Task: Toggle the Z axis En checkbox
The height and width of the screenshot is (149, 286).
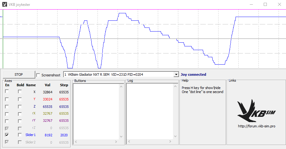Action: pos(7,106)
